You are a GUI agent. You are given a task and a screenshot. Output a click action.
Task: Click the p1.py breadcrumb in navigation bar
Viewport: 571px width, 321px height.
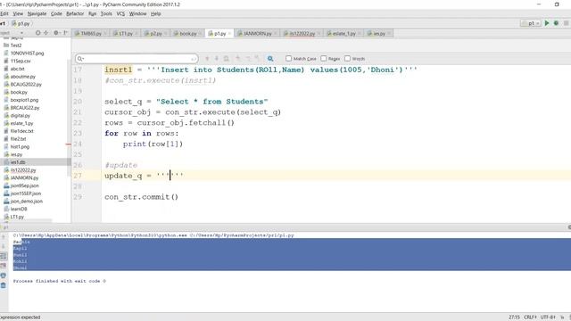[21, 23]
